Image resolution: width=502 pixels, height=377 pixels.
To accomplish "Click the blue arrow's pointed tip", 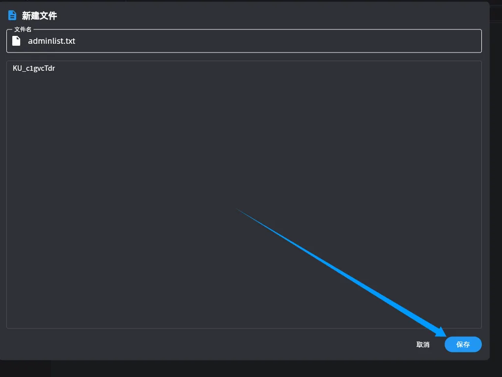I will [x=445, y=335].
